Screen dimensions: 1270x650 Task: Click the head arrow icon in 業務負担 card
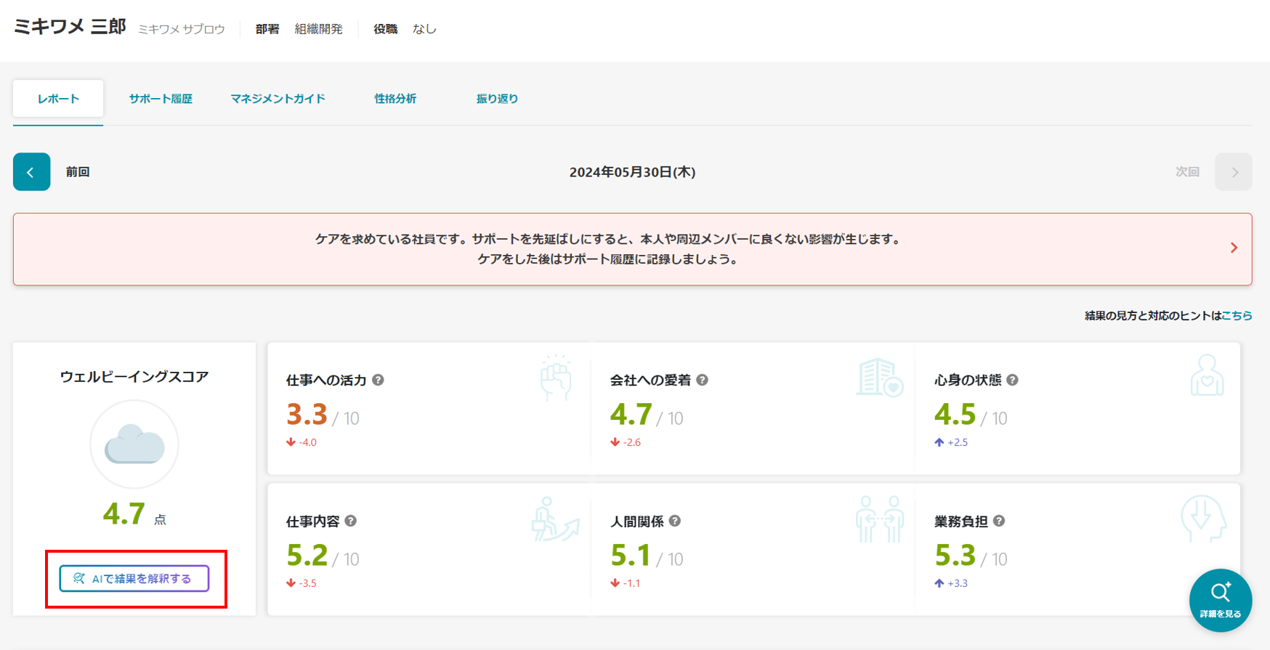click(1204, 519)
